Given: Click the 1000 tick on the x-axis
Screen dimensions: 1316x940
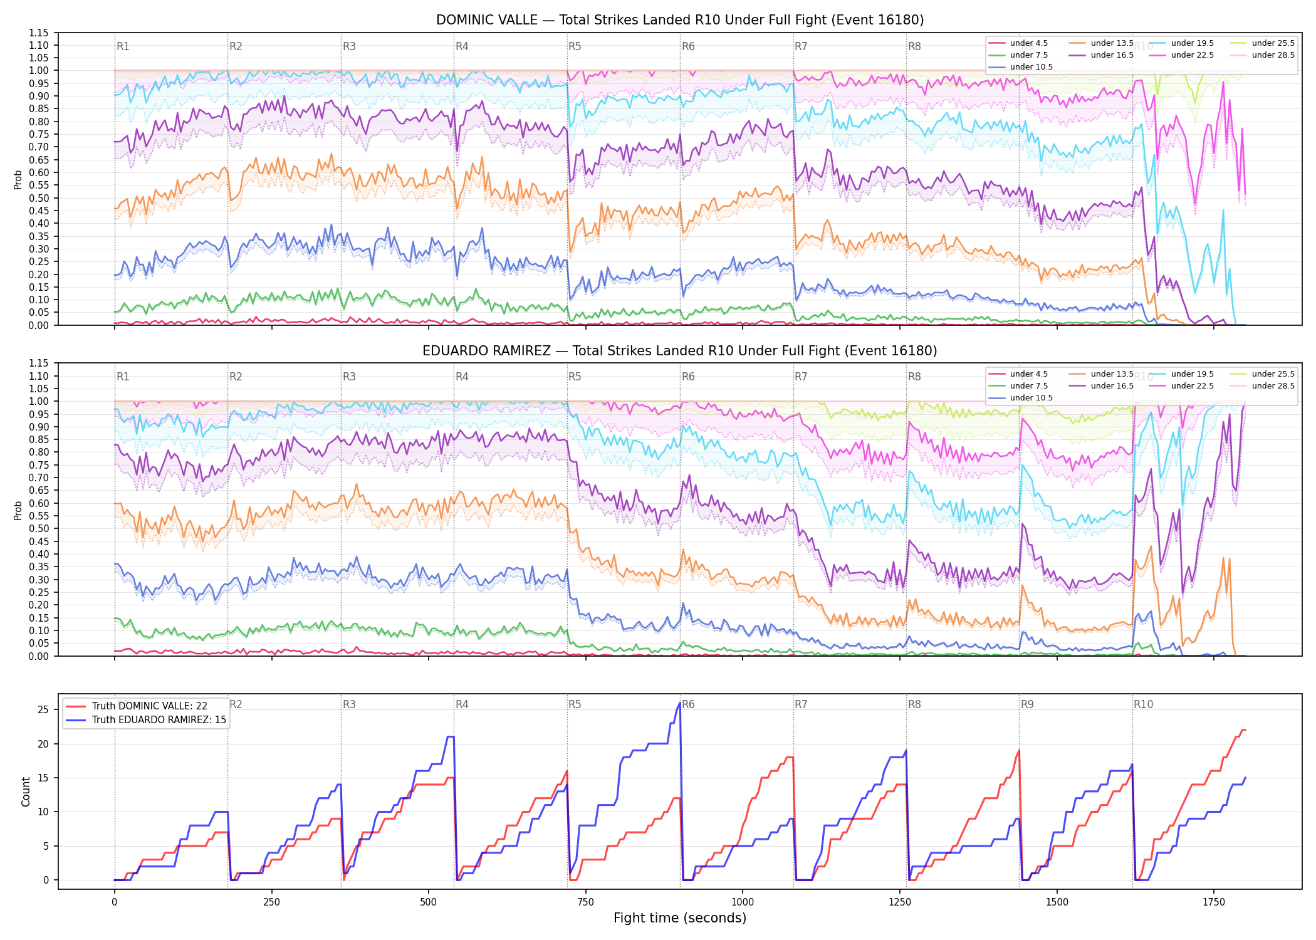Looking at the screenshot, I should click(x=743, y=902).
